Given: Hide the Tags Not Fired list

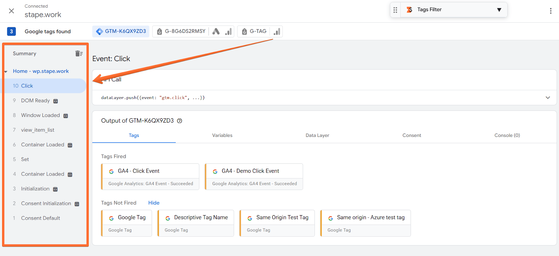Looking at the screenshot, I should pyautogui.click(x=154, y=203).
